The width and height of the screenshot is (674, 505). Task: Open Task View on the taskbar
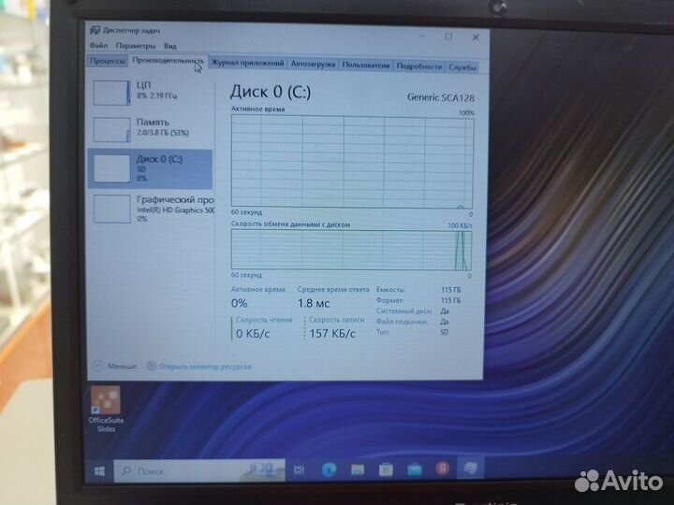tap(300, 469)
